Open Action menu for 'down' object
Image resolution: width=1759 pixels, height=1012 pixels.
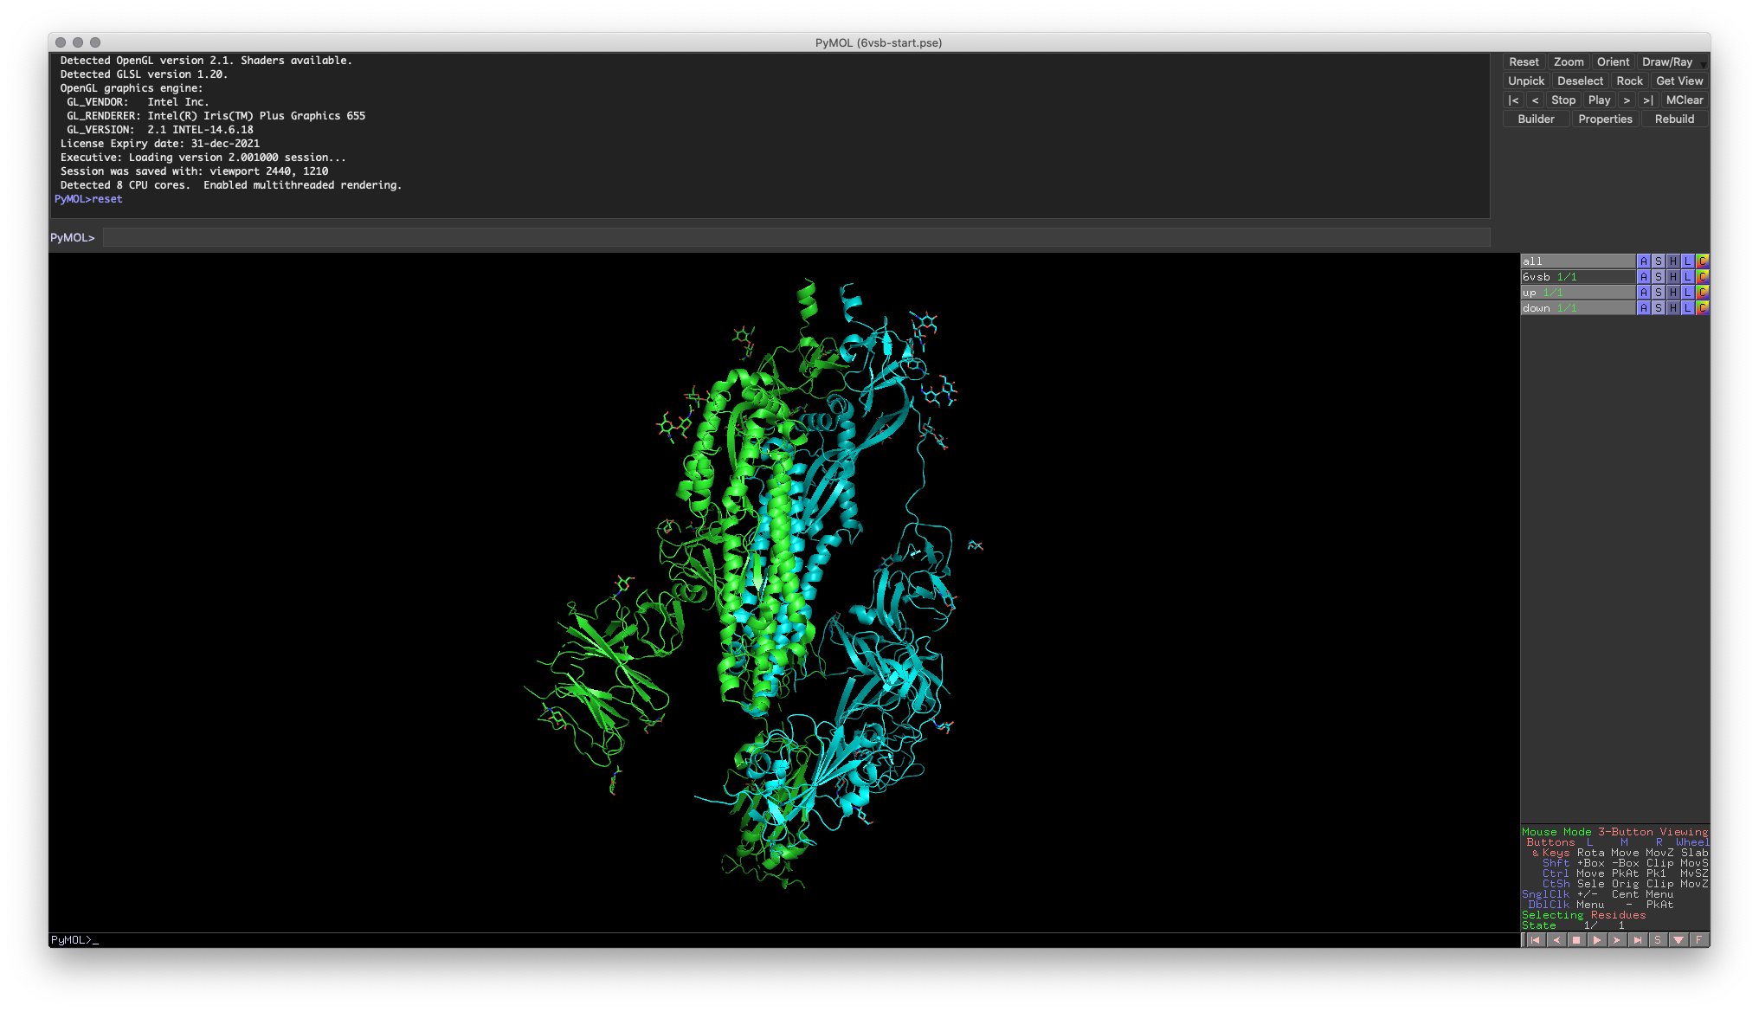(x=1644, y=308)
